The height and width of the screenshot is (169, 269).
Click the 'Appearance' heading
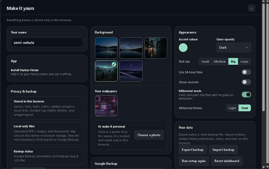click(x=187, y=32)
